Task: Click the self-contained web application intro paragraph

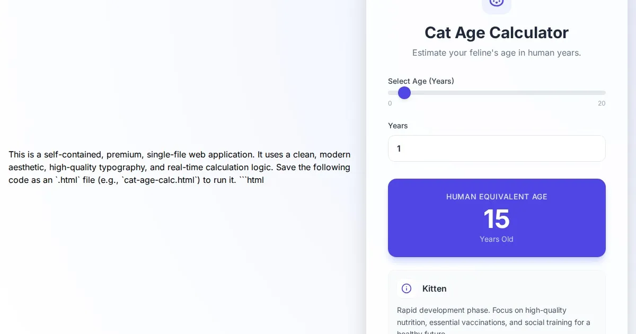Action: pyautogui.click(x=179, y=161)
